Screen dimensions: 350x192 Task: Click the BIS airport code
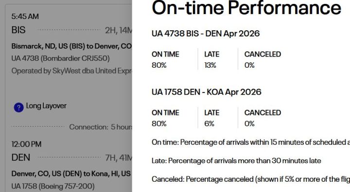[x=18, y=30]
